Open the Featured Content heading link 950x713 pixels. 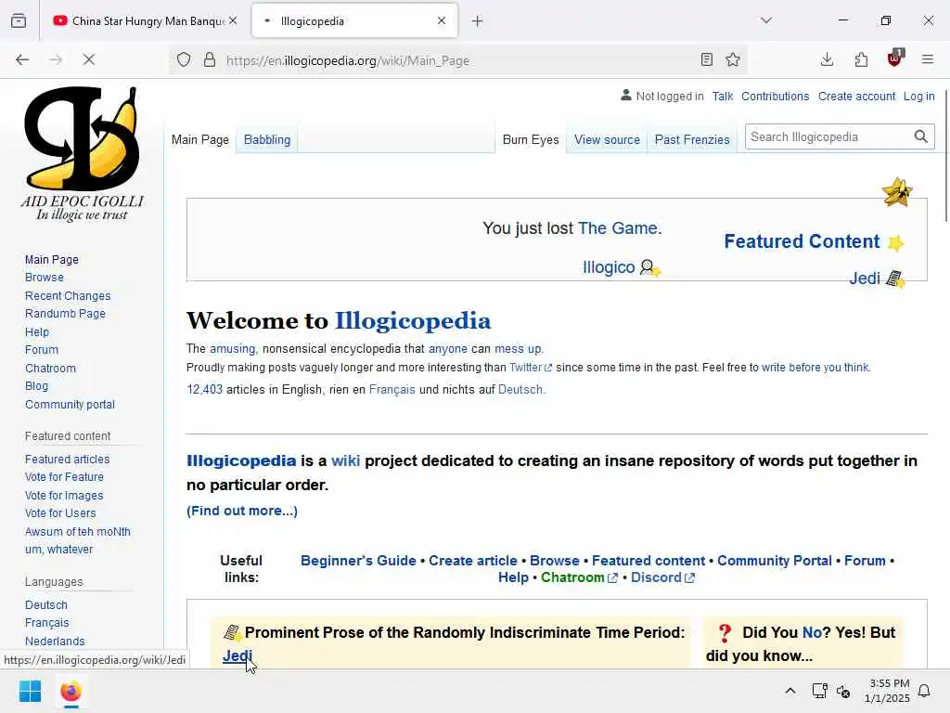pos(802,241)
